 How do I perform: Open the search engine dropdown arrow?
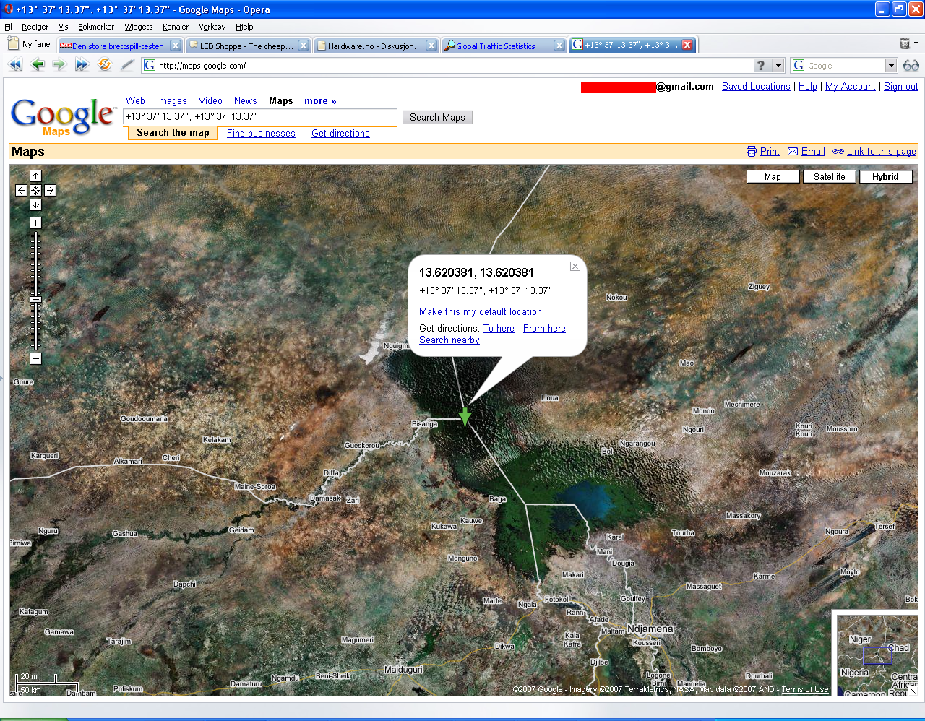[891, 66]
